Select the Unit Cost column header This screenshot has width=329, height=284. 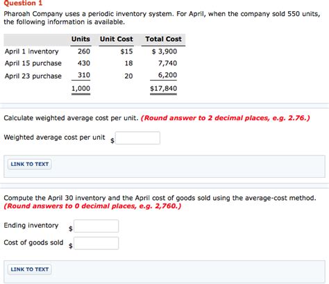[117, 39]
